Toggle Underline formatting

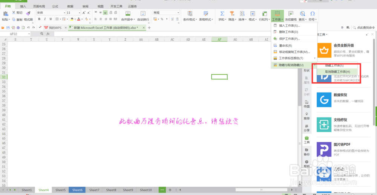(x=51, y=19)
